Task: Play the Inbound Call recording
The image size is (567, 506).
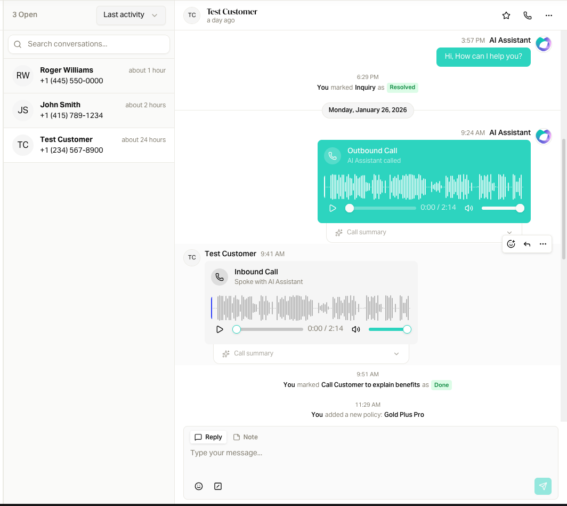Action: tap(220, 329)
